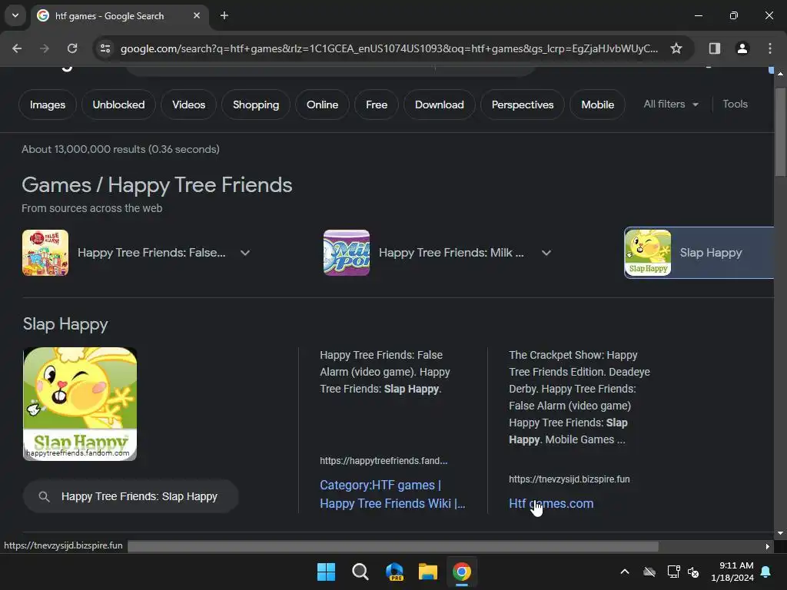
Task: Click vertical scrollbar down arrow
Action: pyautogui.click(x=780, y=533)
